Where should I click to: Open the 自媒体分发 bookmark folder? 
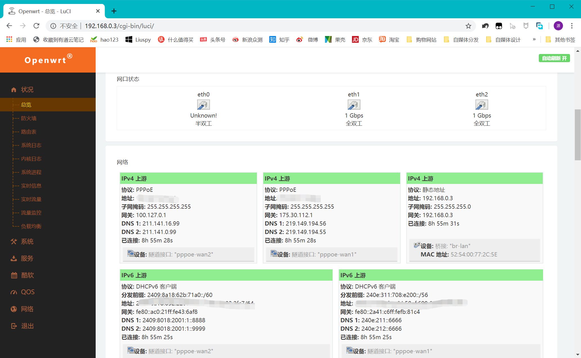point(461,40)
